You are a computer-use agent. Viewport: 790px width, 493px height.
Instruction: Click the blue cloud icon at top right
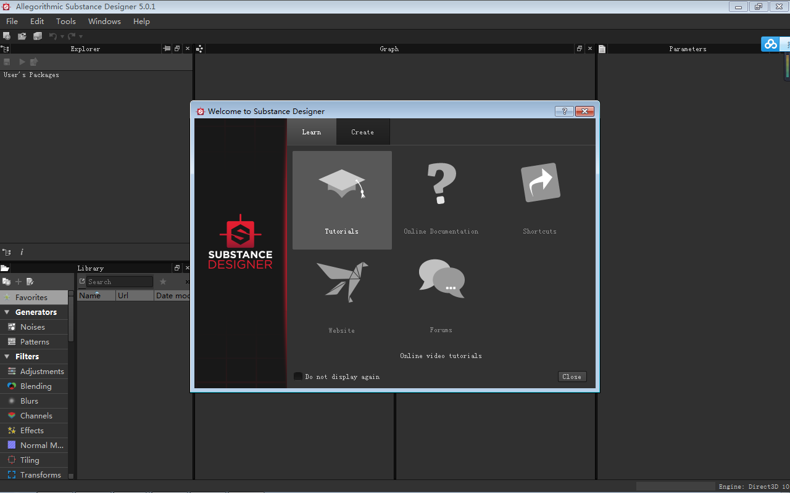770,44
